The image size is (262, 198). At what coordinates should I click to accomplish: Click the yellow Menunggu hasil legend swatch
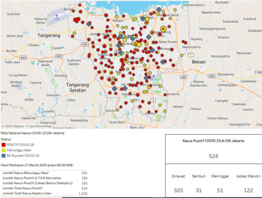click(3, 150)
